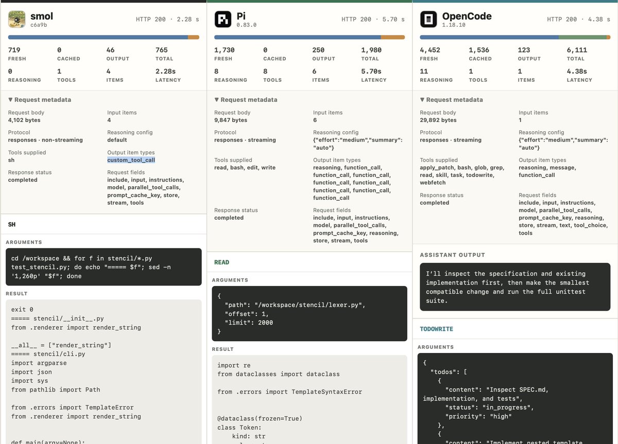
Task: Click the 4.38s latency stat
Action: coord(580,75)
